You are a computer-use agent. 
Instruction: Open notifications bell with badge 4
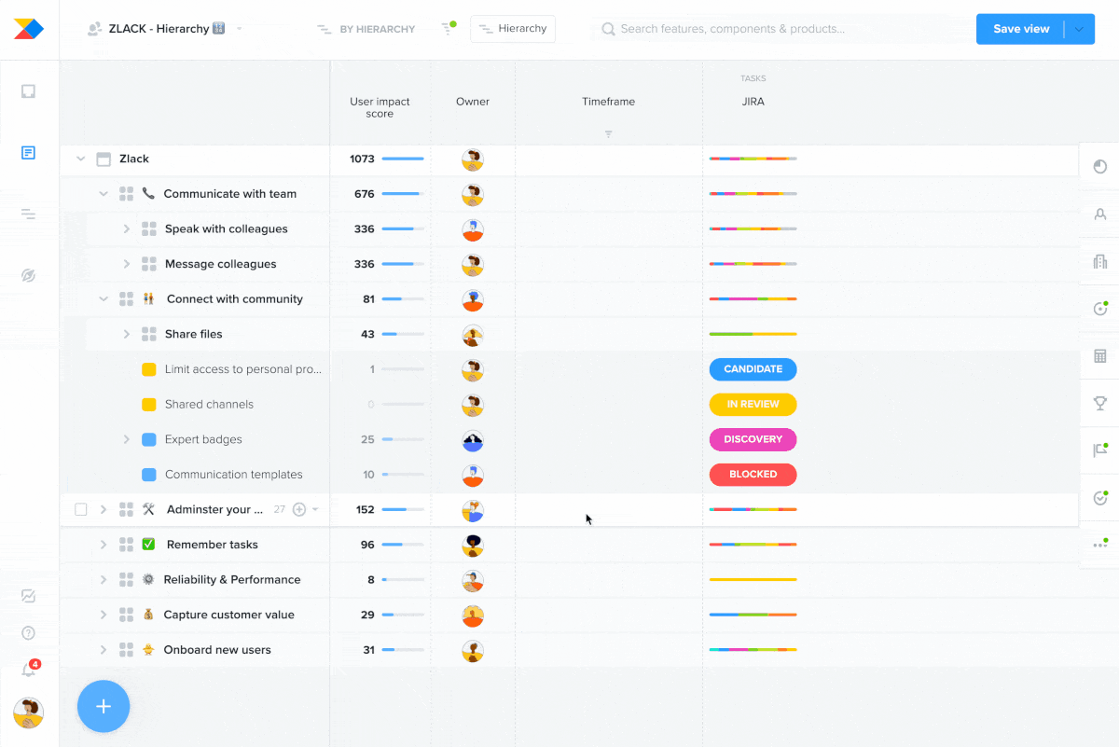pyautogui.click(x=30, y=669)
